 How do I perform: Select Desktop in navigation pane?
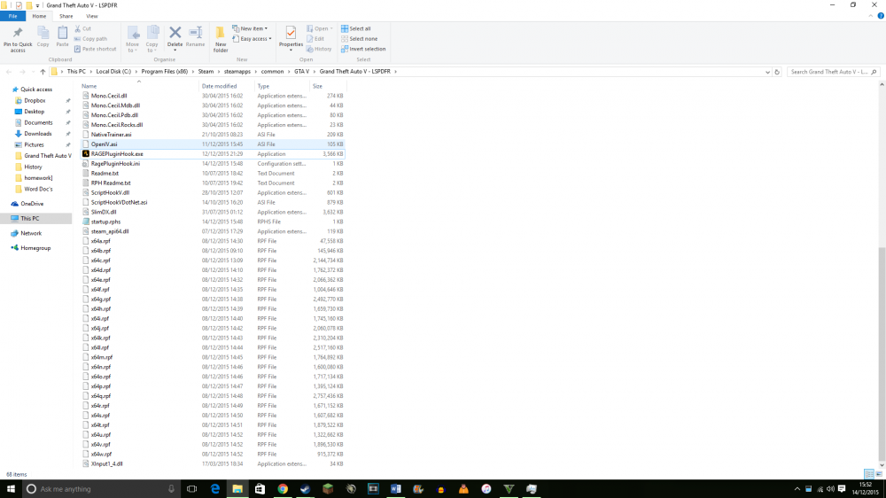click(34, 112)
